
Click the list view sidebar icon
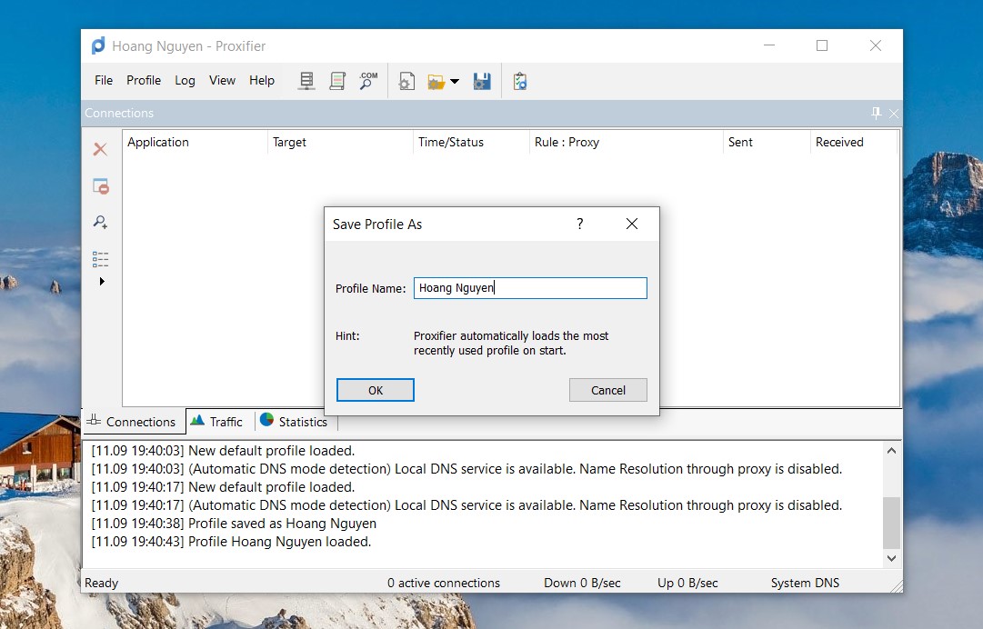100,259
